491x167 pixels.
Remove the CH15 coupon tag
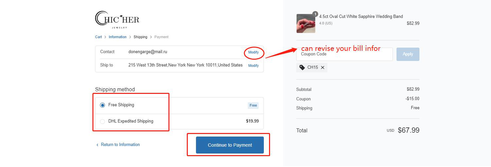[x=323, y=68]
